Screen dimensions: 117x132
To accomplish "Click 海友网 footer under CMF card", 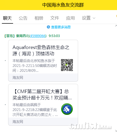I will point(18,122).
